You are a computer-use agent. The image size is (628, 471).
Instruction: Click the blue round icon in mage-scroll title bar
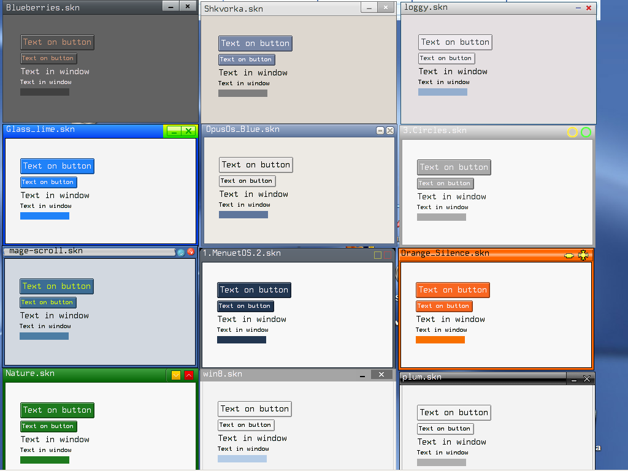(x=181, y=252)
